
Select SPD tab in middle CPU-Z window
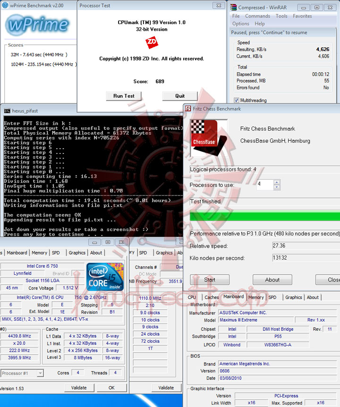coord(143,253)
